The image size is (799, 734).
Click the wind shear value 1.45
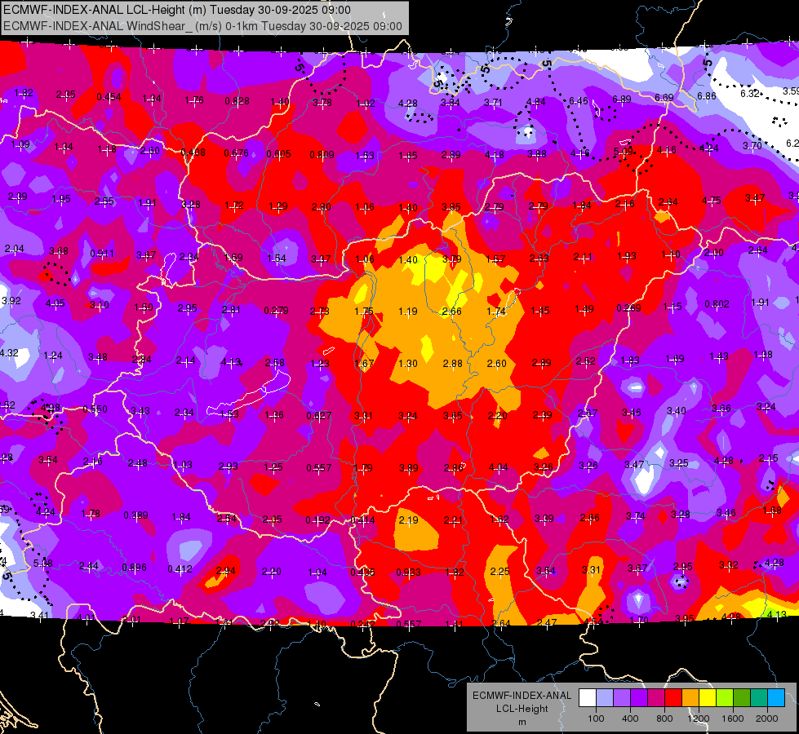tap(540, 311)
